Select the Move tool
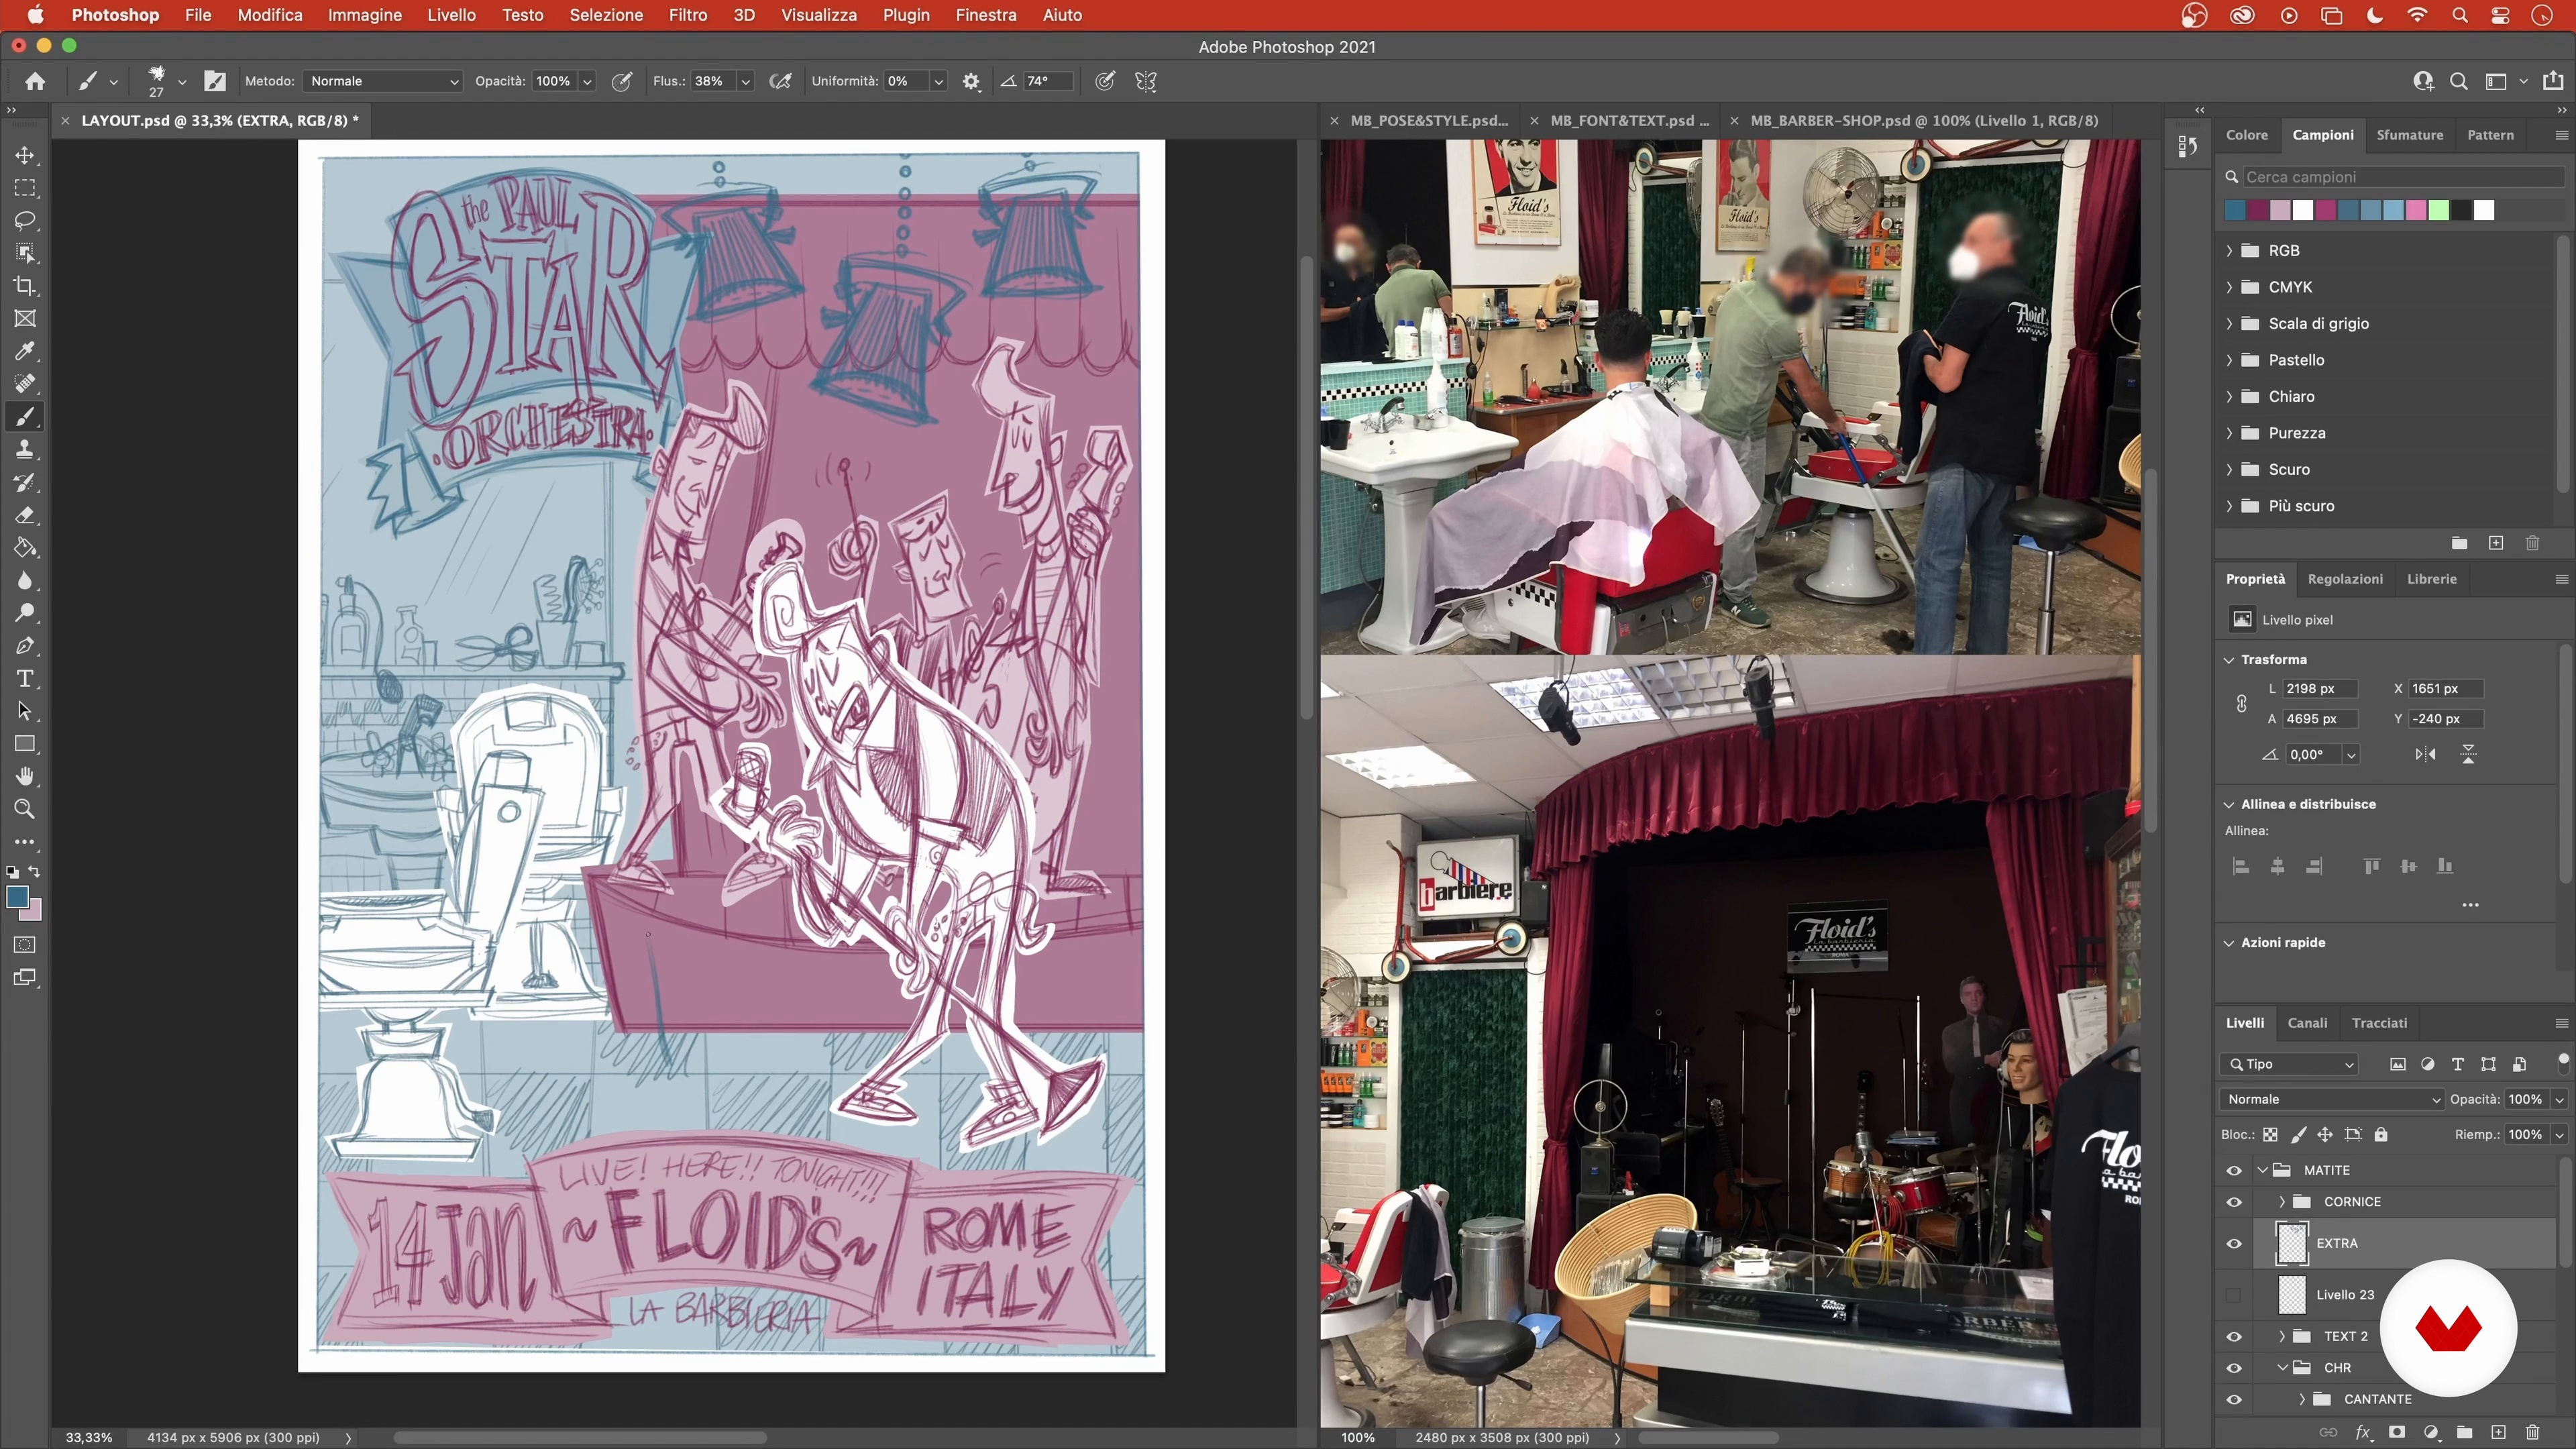The image size is (2576, 1449). click(x=25, y=155)
